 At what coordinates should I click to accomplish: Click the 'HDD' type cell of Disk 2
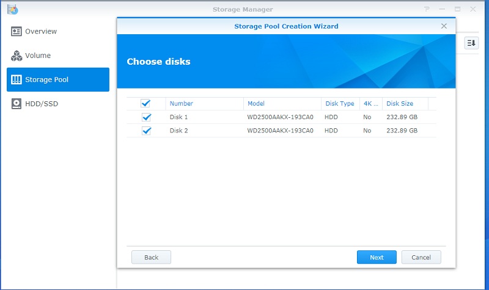pyautogui.click(x=331, y=131)
